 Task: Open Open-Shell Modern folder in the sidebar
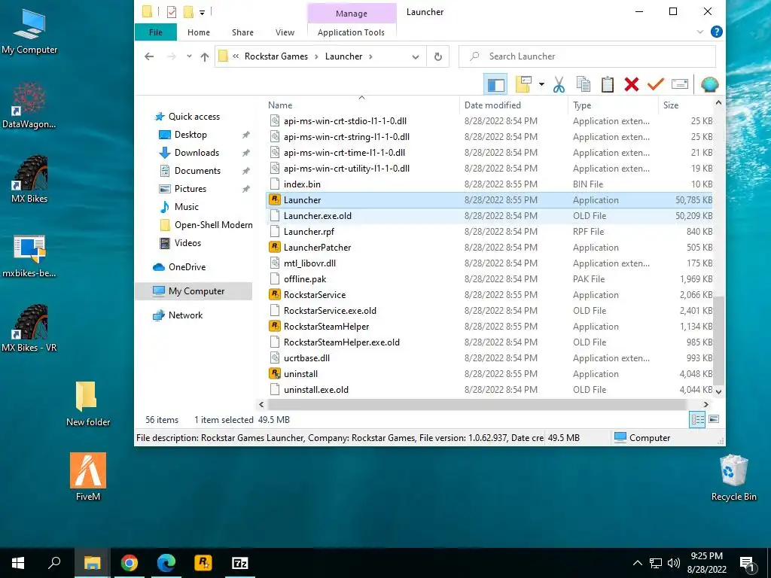click(213, 225)
